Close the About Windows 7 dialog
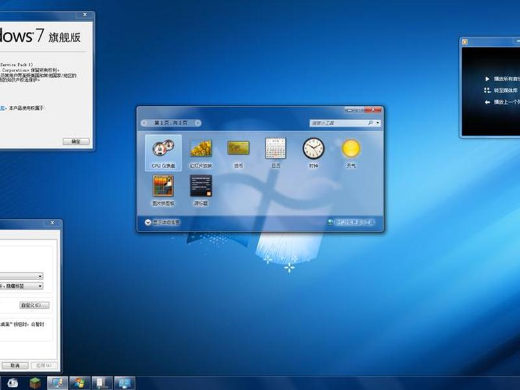 [x=85, y=14]
